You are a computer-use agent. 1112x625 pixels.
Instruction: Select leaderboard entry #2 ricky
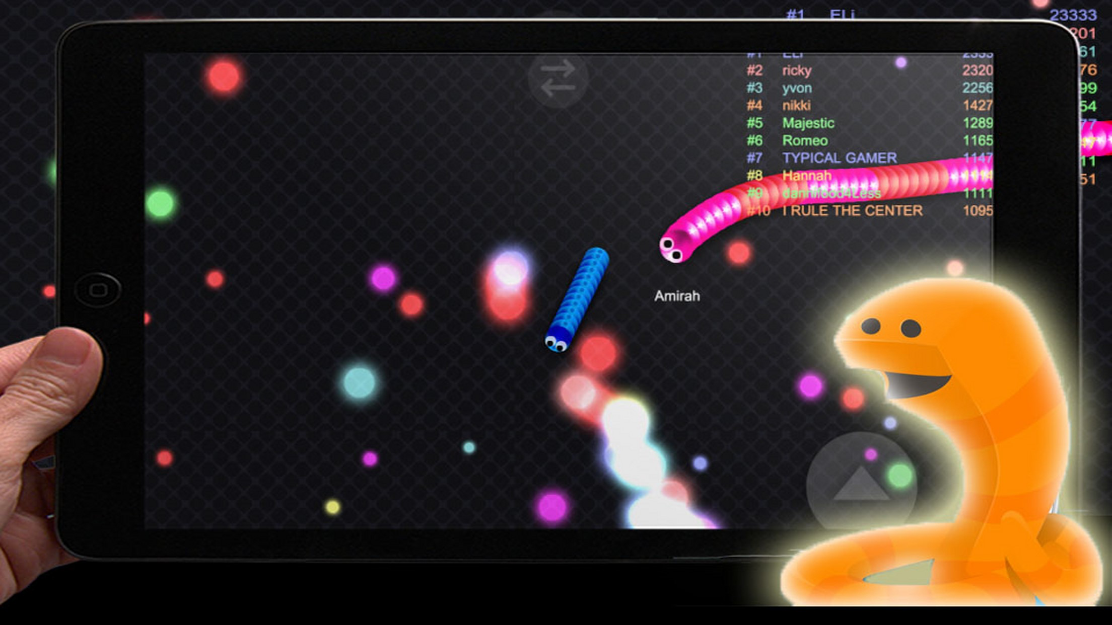[869, 70]
